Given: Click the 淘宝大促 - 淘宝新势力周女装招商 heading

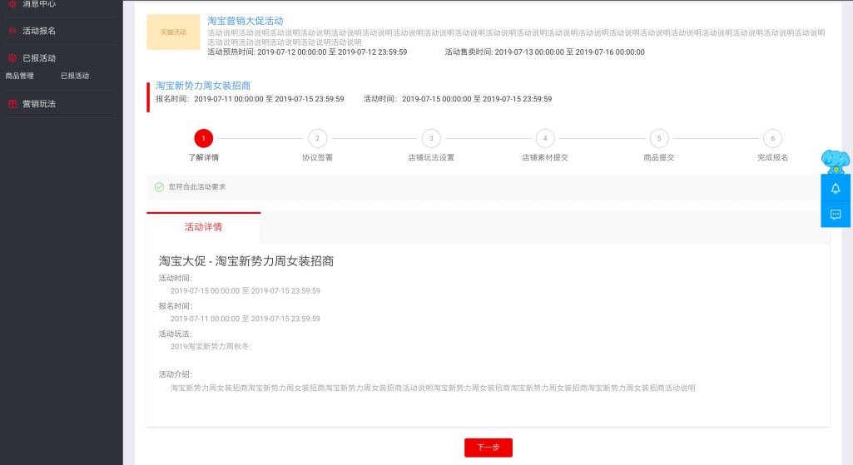Looking at the screenshot, I should [x=245, y=261].
